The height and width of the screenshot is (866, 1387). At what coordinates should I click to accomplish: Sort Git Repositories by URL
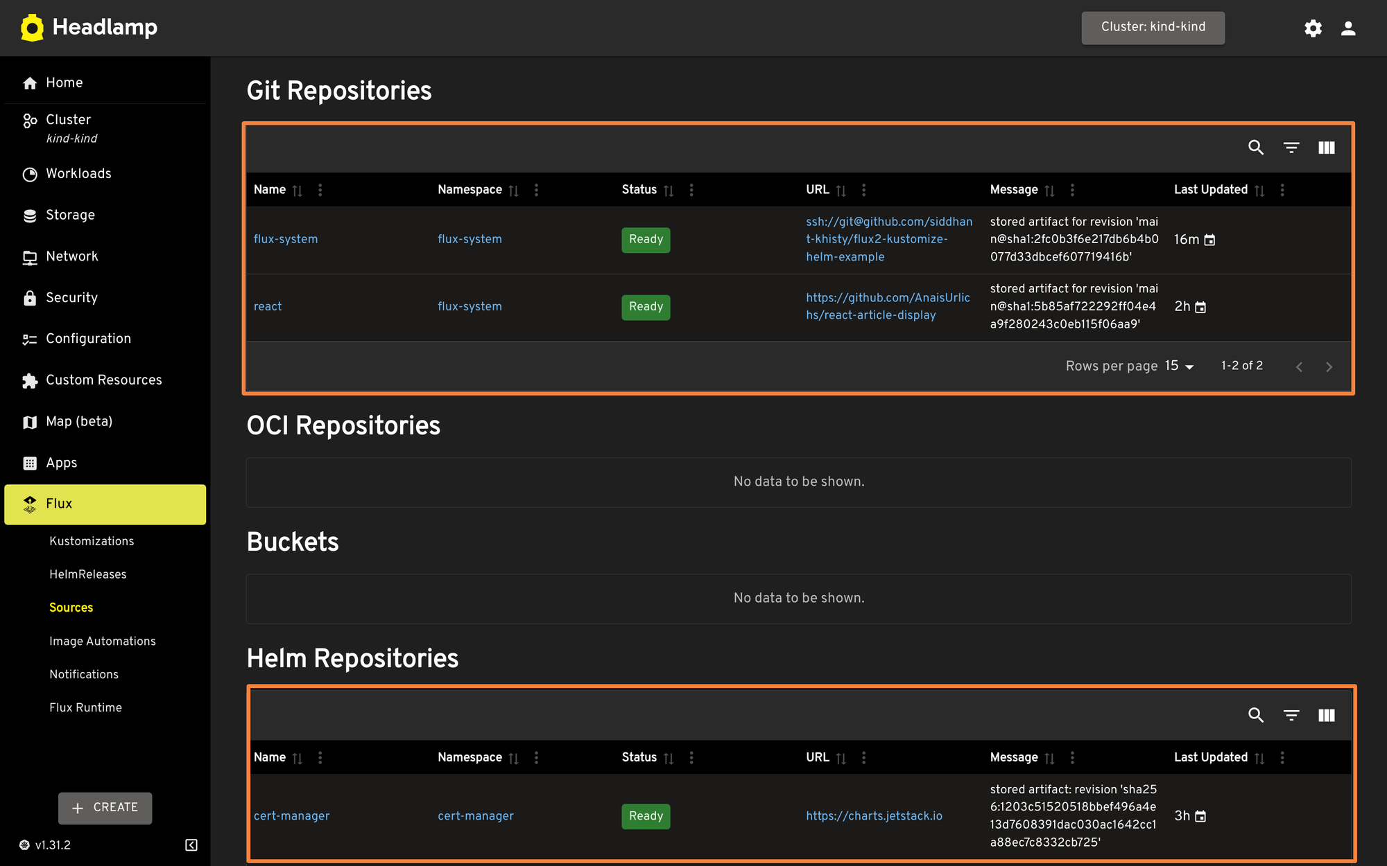[841, 191]
